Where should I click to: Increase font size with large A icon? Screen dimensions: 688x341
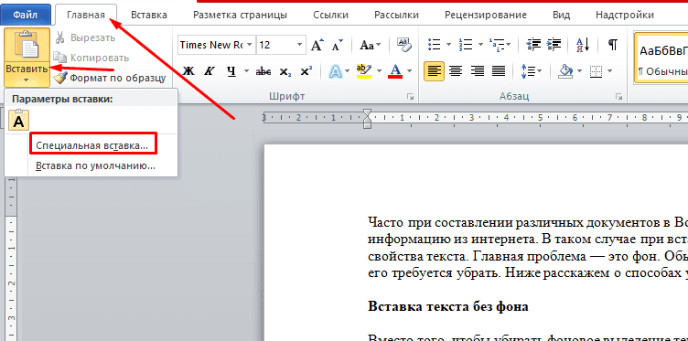[317, 45]
